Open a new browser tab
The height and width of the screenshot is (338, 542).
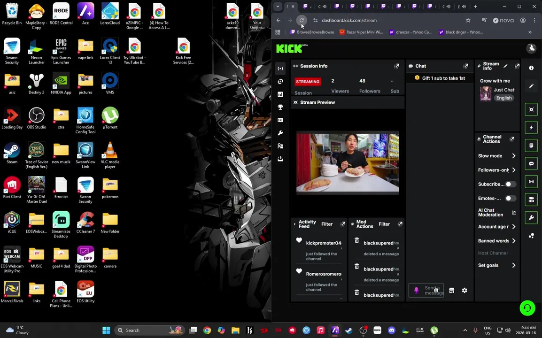click(x=476, y=6)
